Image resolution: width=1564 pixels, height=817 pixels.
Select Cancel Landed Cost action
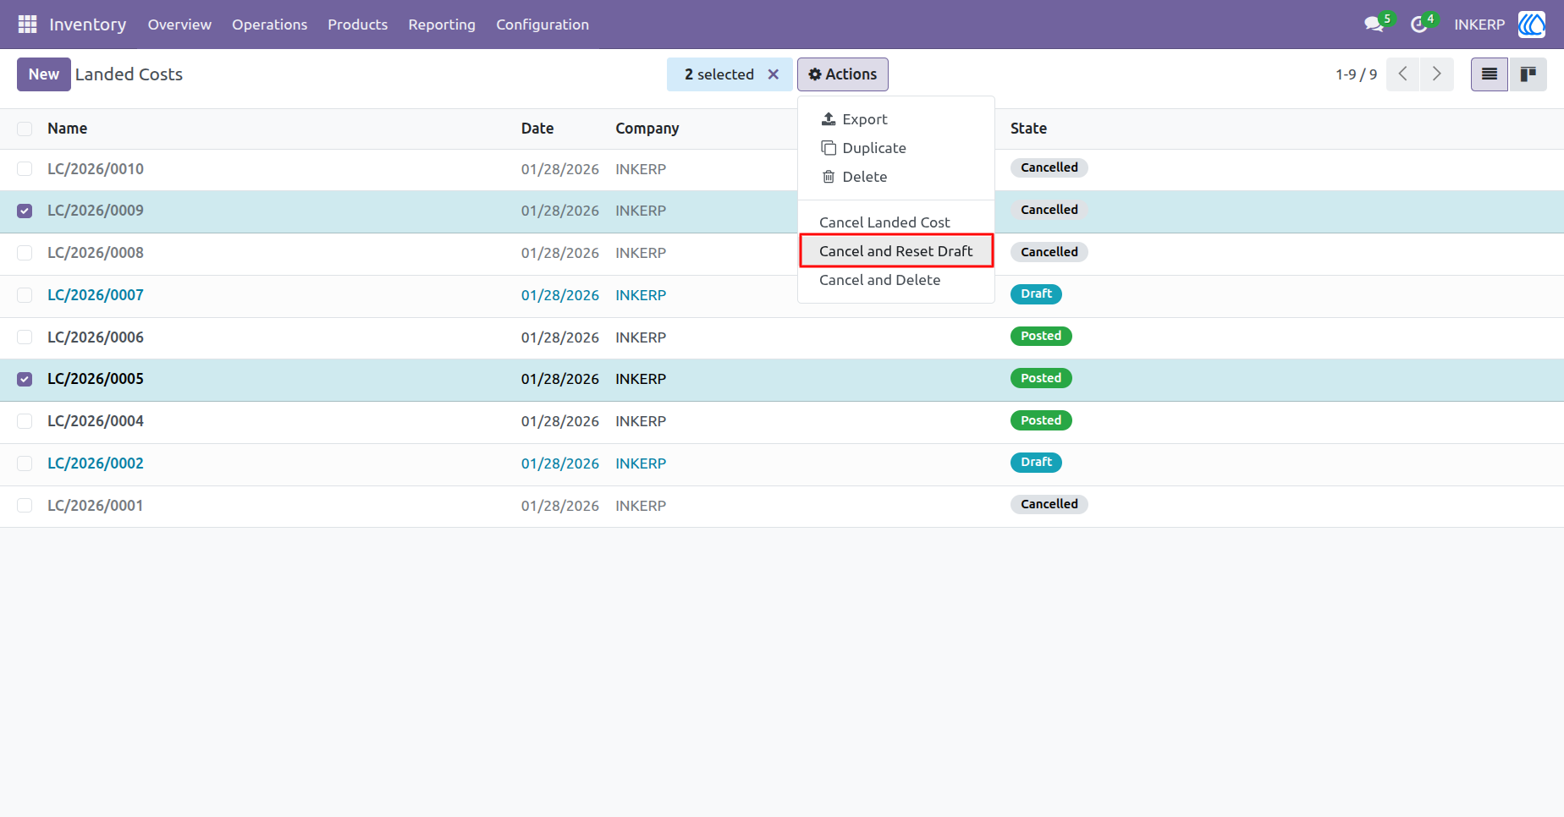895,222
